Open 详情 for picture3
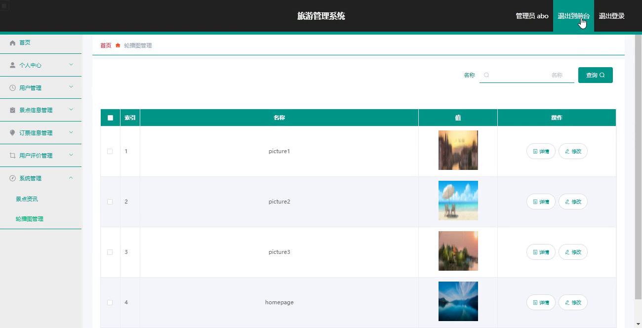Viewport: 642px width, 328px height. (541, 252)
